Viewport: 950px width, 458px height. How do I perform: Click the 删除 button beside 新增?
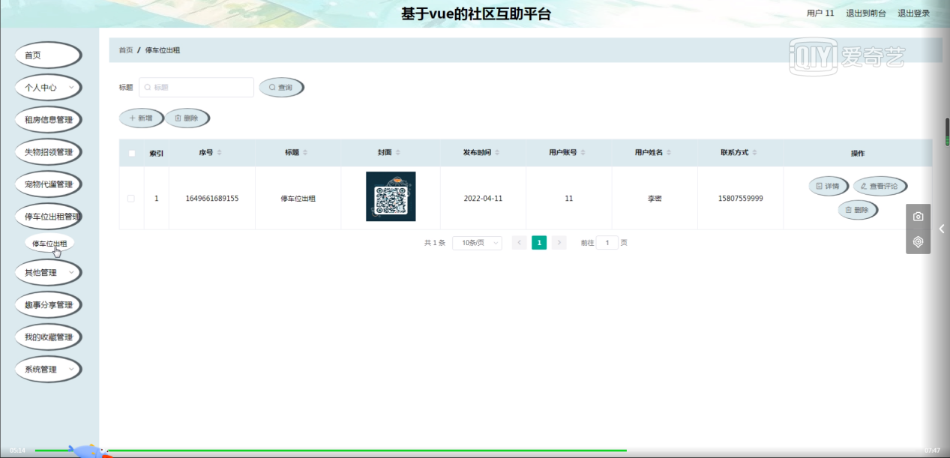(x=187, y=118)
